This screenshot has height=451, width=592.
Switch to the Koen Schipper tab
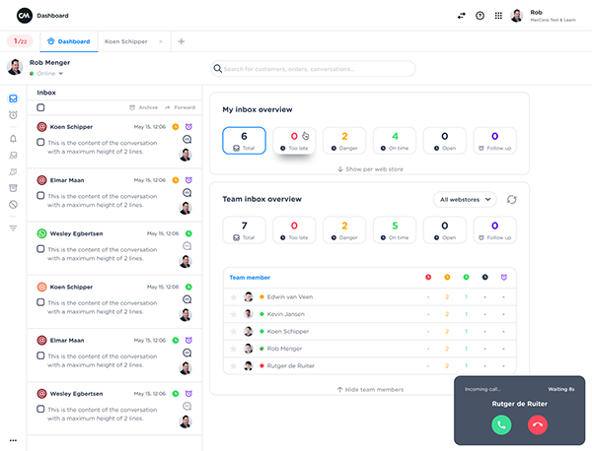[x=126, y=41]
